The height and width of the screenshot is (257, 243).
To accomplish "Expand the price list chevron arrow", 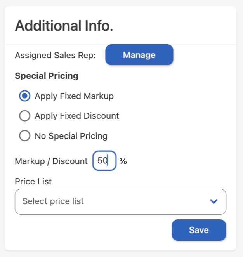I will [213, 201].
